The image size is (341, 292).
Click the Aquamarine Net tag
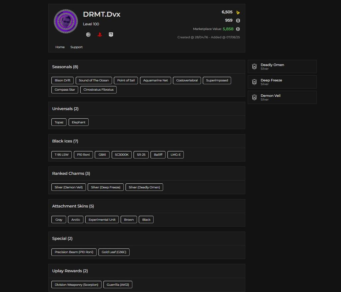pos(156,80)
